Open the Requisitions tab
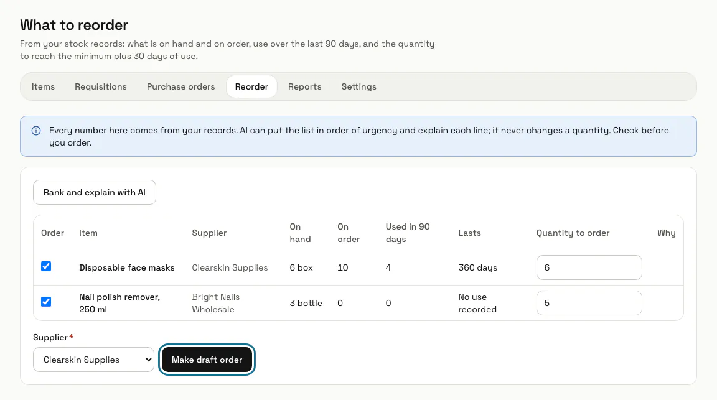 click(101, 87)
